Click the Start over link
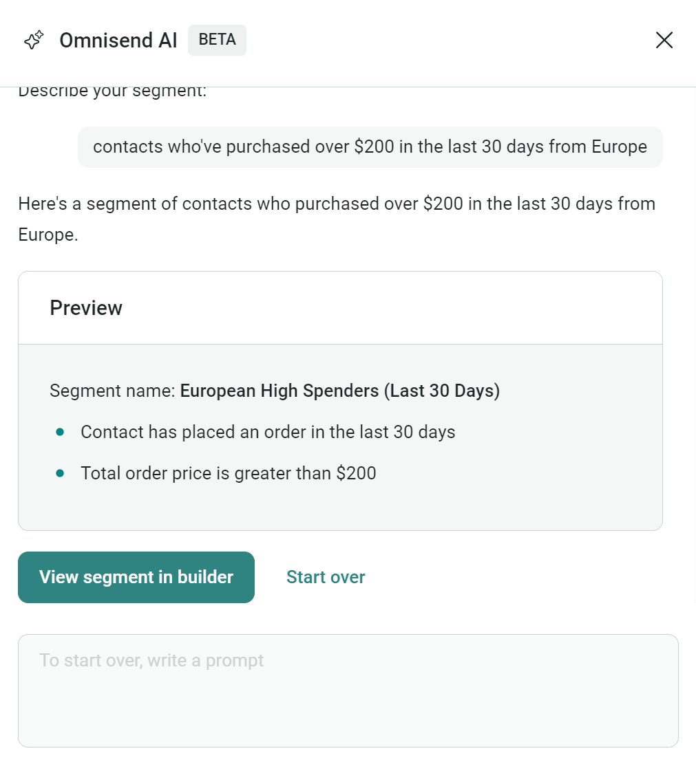The height and width of the screenshot is (762, 696). pos(325,577)
